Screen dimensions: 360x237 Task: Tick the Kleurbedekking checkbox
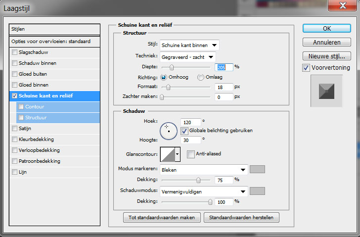[14, 140]
